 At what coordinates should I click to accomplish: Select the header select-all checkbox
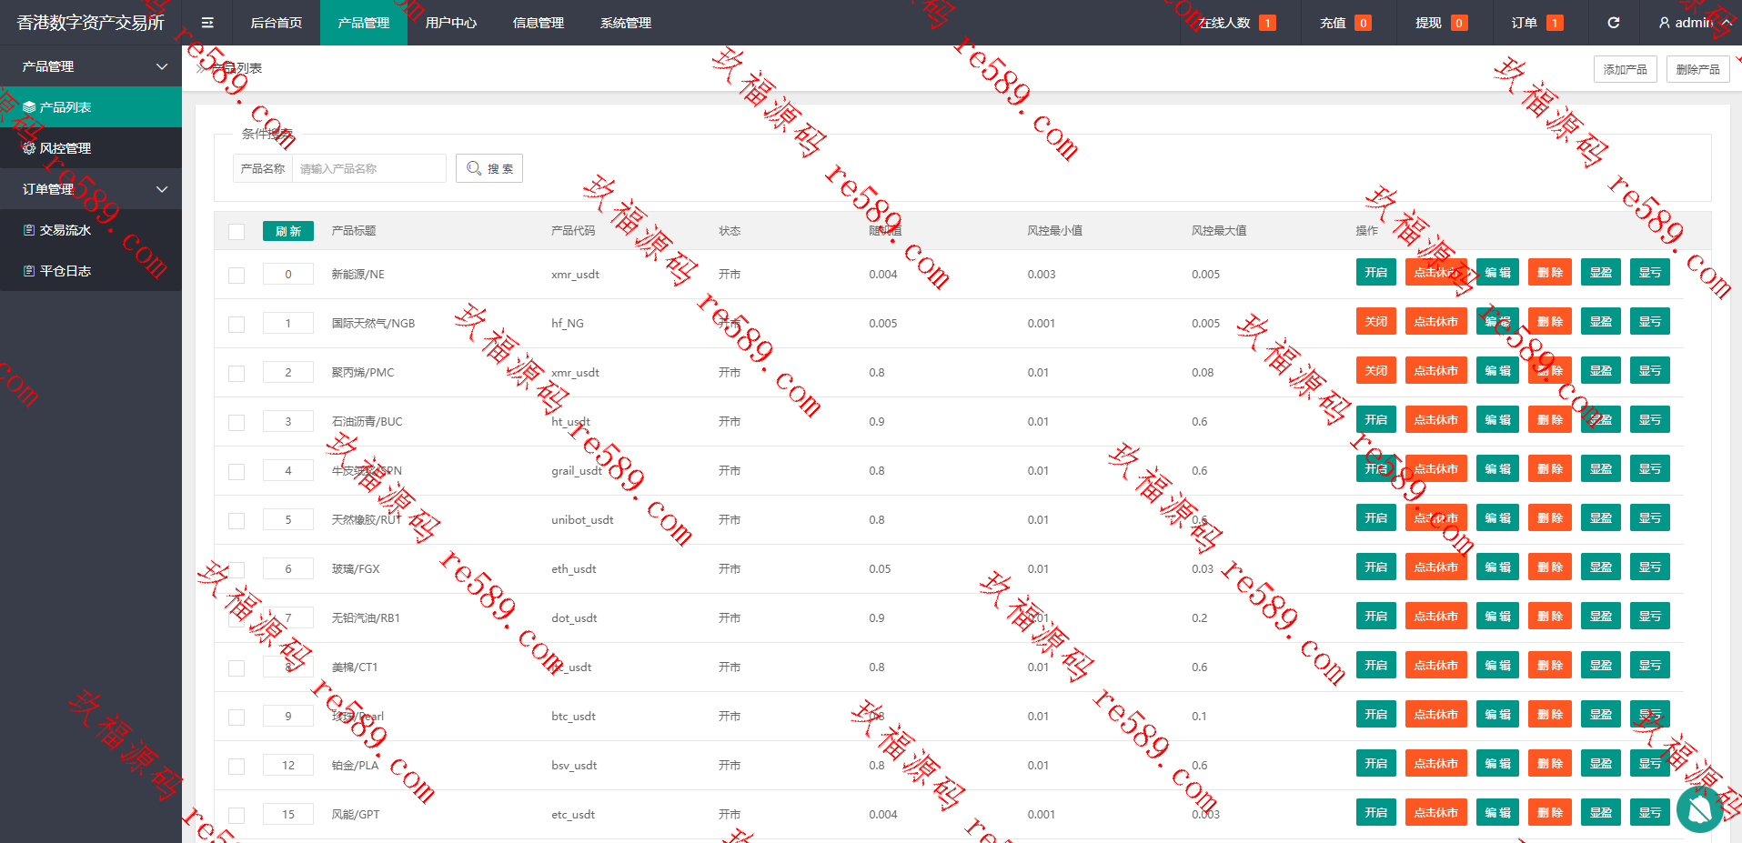[x=237, y=231]
